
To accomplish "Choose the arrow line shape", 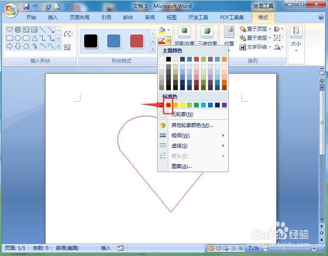I will [51, 30].
